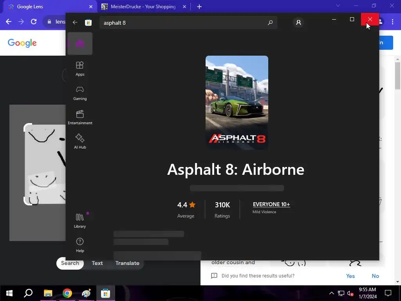Click the Asphalt 8 game cover image
The image size is (401, 301).
click(x=237, y=103)
